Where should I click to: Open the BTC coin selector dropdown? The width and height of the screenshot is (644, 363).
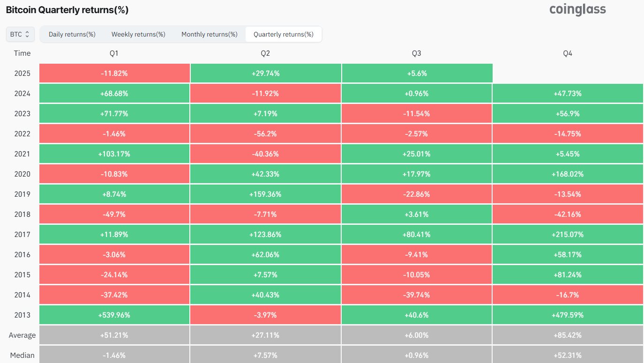pos(20,34)
